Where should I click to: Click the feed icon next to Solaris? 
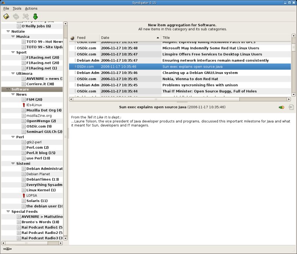click(23, 201)
